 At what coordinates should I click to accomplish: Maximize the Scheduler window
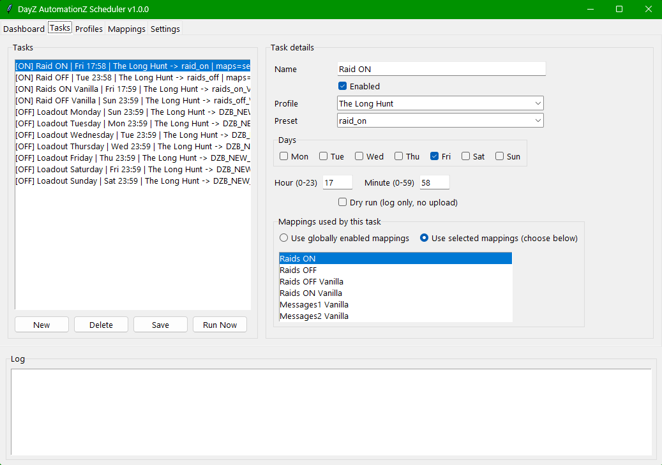[619, 9]
